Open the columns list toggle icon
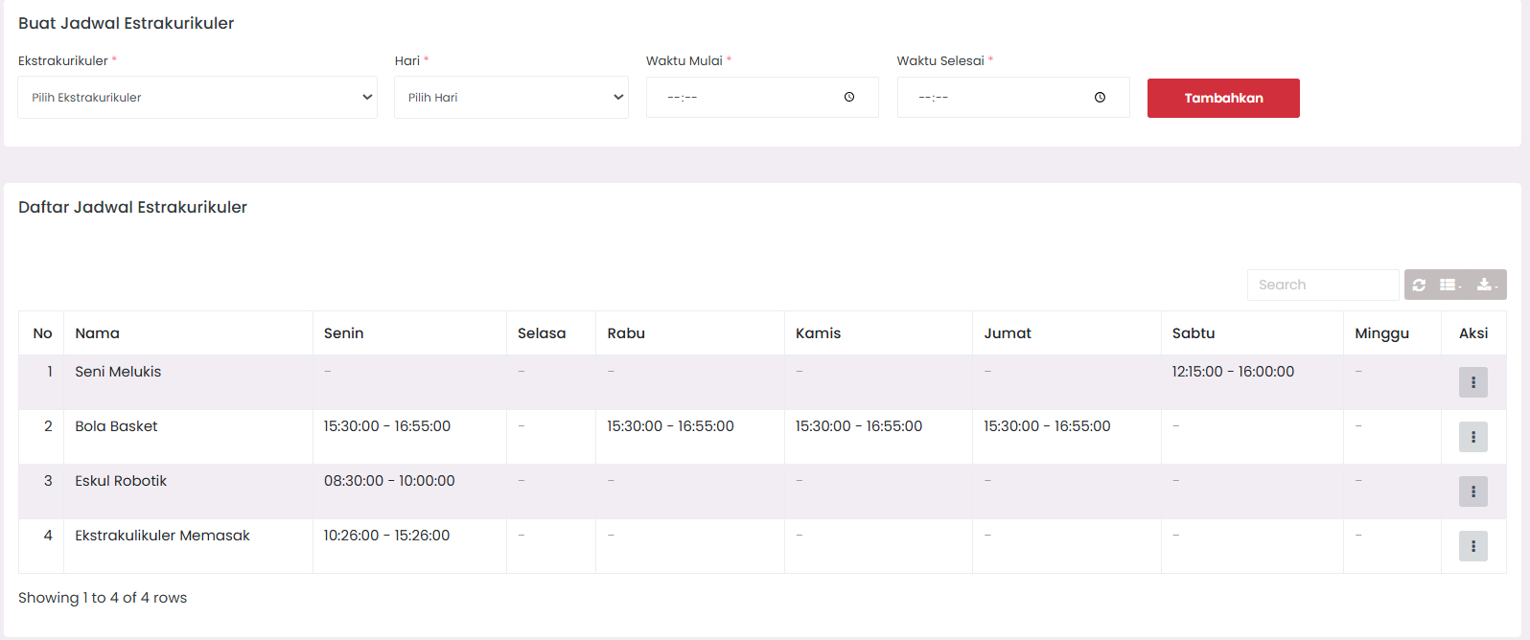The image size is (1530, 640). 1450,285
